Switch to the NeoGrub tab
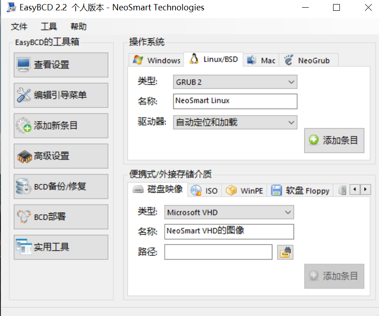 tap(309, 60)
